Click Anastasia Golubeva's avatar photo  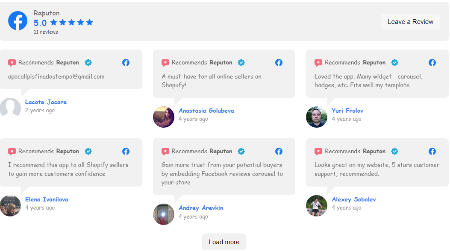(x=164, y=117)
